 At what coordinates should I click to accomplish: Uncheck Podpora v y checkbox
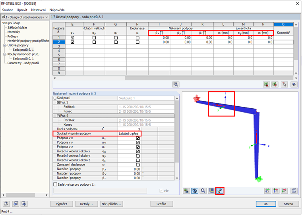[x=138, y=142]
